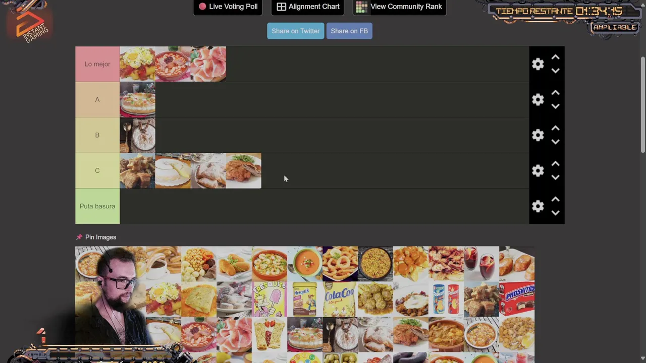Pick the Phoskitos box image
Screen dimensions: 646x363
pyautogui.click(x=517, y=299)
